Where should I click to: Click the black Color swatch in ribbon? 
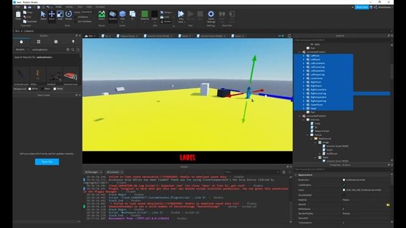click(x=155, y=14)
